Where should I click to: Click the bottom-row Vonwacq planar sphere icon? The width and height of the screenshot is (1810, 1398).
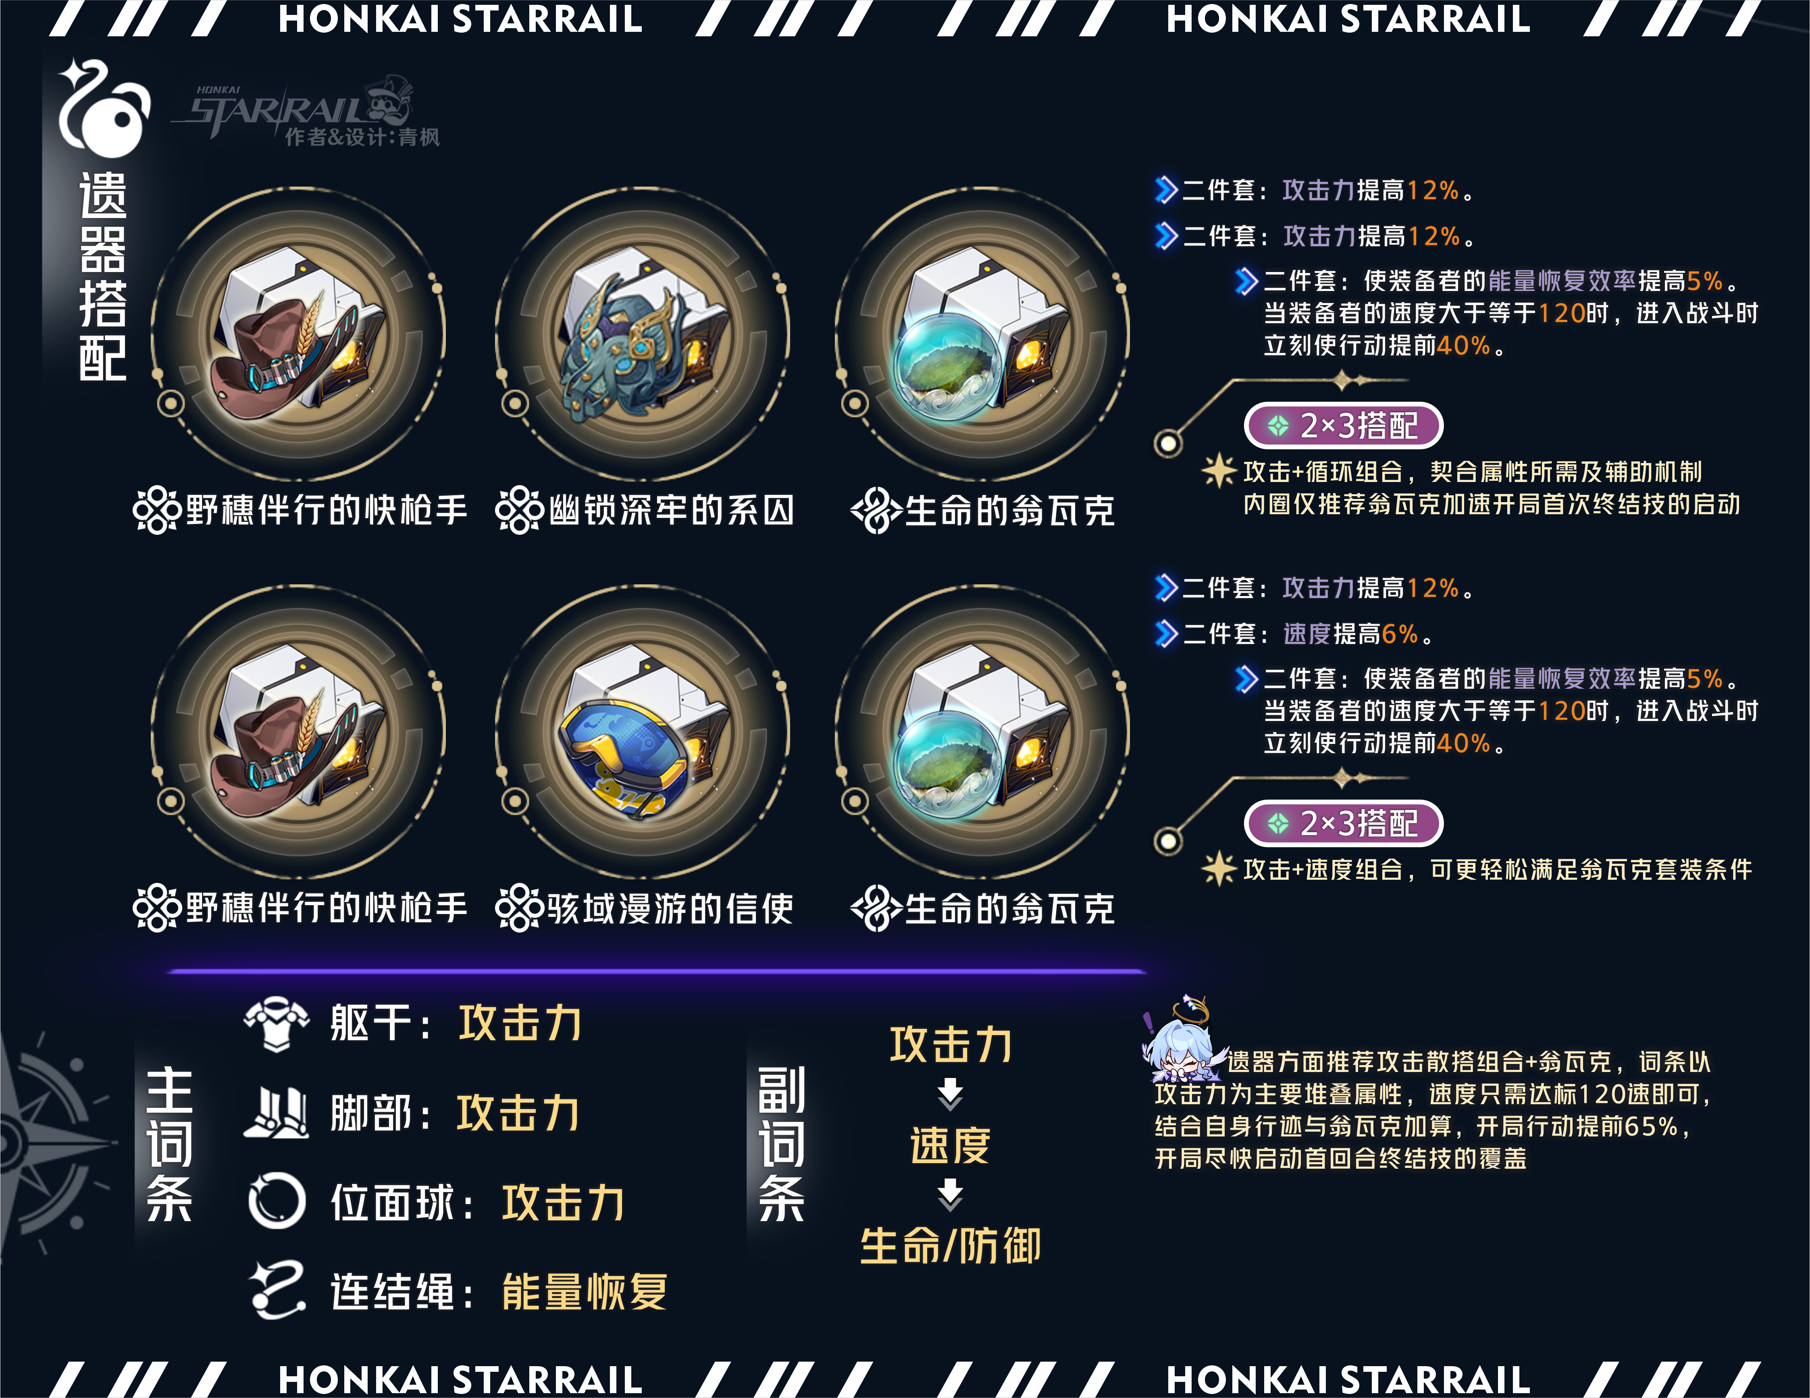(983, 733)
